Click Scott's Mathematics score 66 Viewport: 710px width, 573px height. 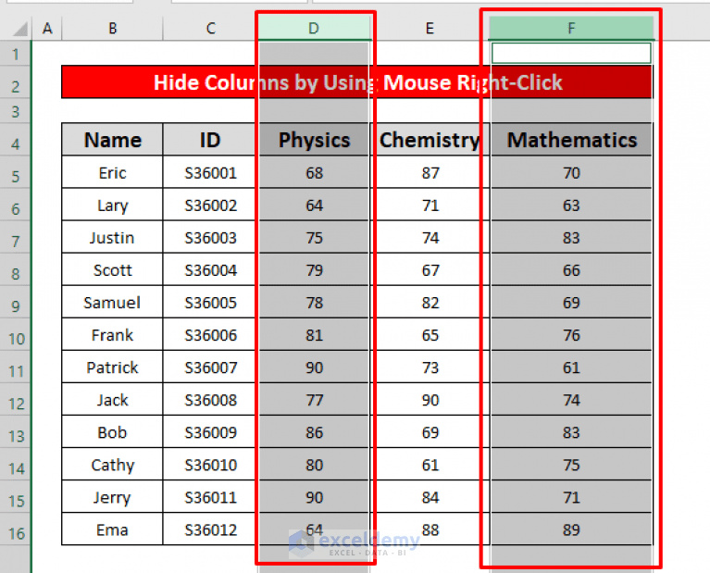(571, 270)
